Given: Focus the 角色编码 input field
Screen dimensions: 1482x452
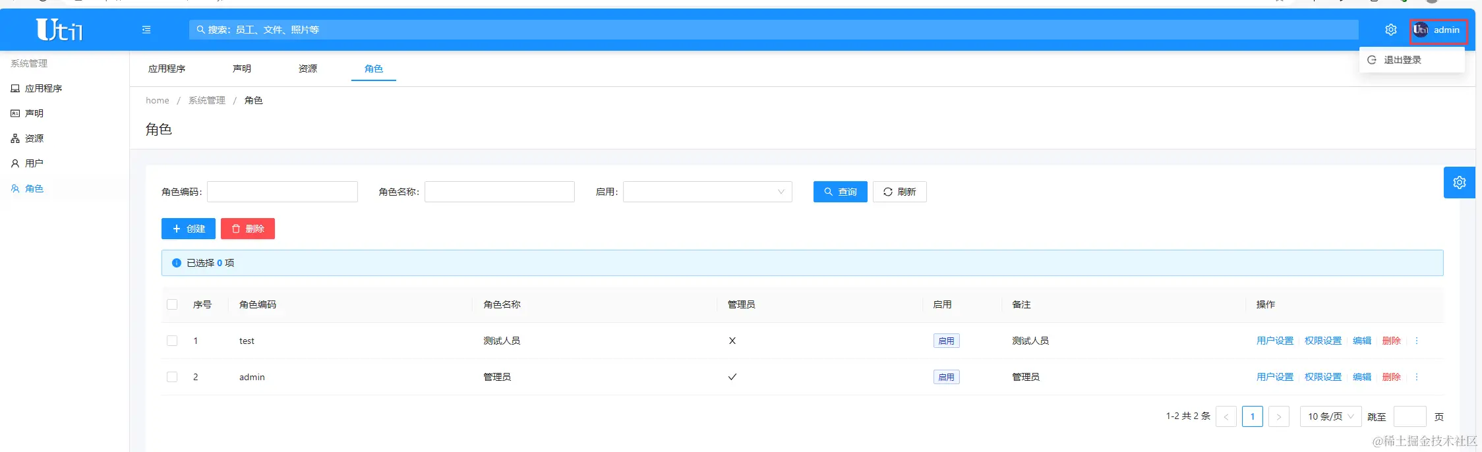Looking at the screenshot, I should pos(282,192).
